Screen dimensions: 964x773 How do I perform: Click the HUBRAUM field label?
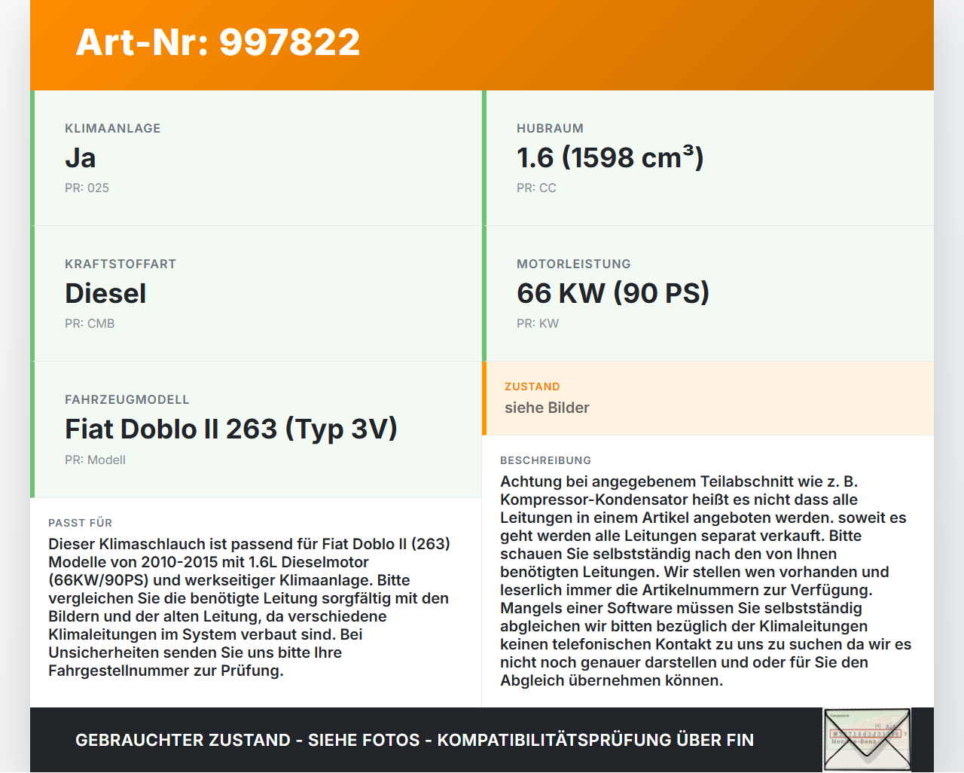click(551, 128)
